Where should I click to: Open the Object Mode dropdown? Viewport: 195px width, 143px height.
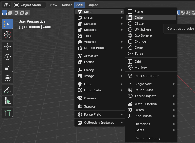(30, 5)
